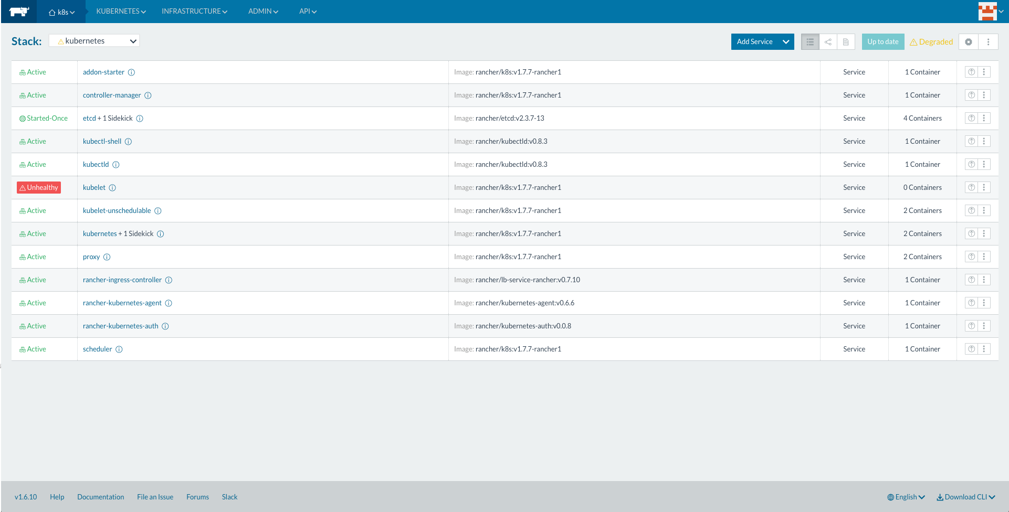Open the English language dropdown

tap(906, 497)
